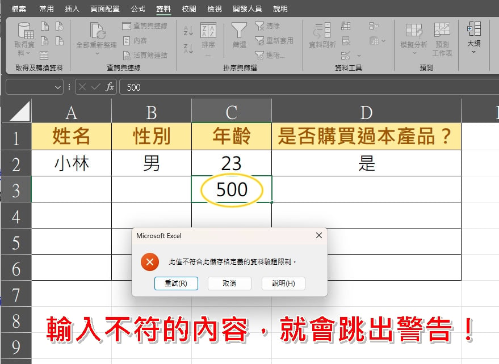Open the 取得資料 (Get Data) menu
499x364 pixels.
click(24, 39)
